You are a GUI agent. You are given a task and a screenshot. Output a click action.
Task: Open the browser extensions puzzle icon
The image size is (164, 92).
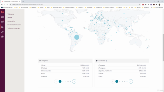click(157, 5)
